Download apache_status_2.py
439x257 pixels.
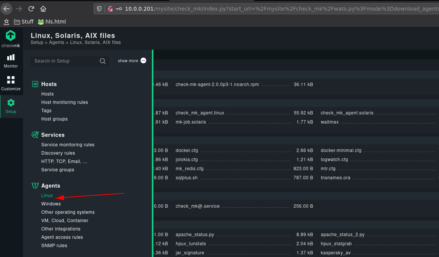[343, 235]
